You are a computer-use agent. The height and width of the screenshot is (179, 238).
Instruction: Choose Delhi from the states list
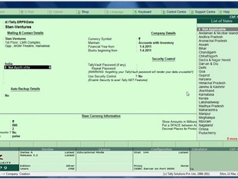tap(202, 68)
